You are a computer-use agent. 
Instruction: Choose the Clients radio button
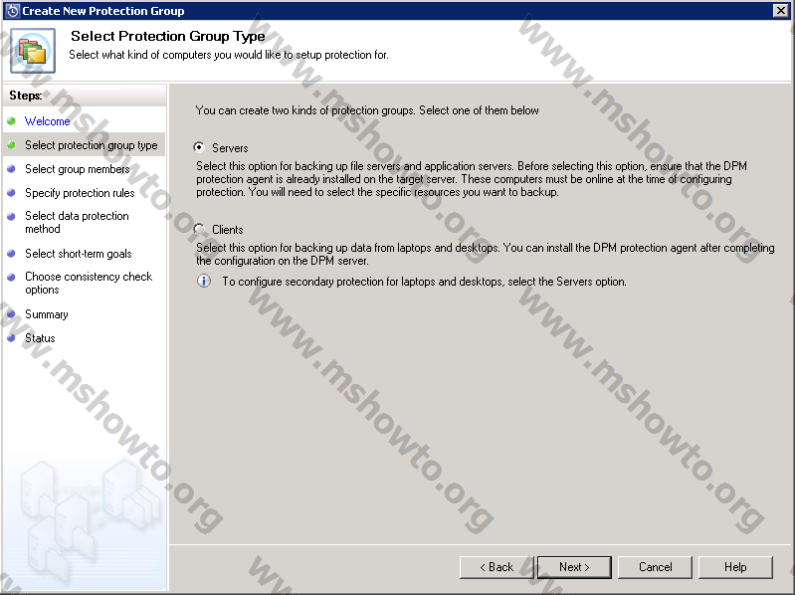199,229
